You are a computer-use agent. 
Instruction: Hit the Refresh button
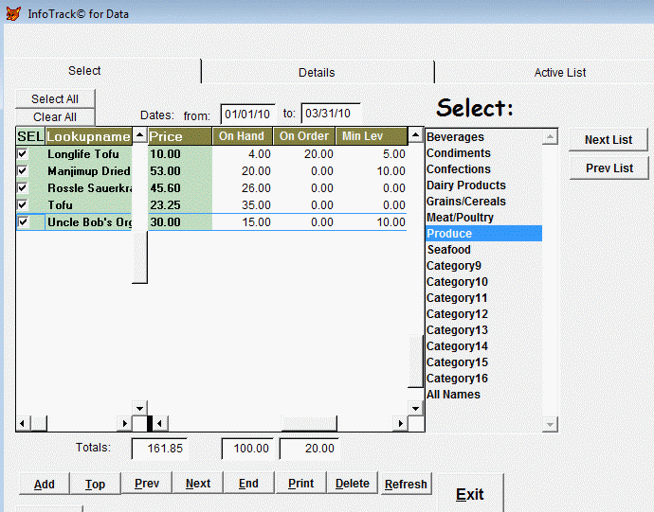pyautogui.click(x=406, y=484)
